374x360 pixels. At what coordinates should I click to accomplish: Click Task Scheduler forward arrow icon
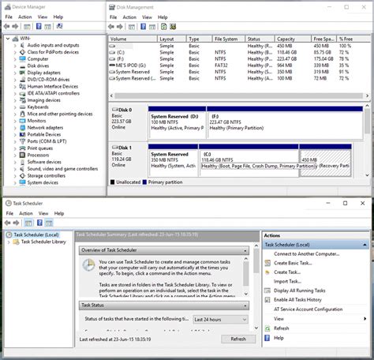coord(16,223)
